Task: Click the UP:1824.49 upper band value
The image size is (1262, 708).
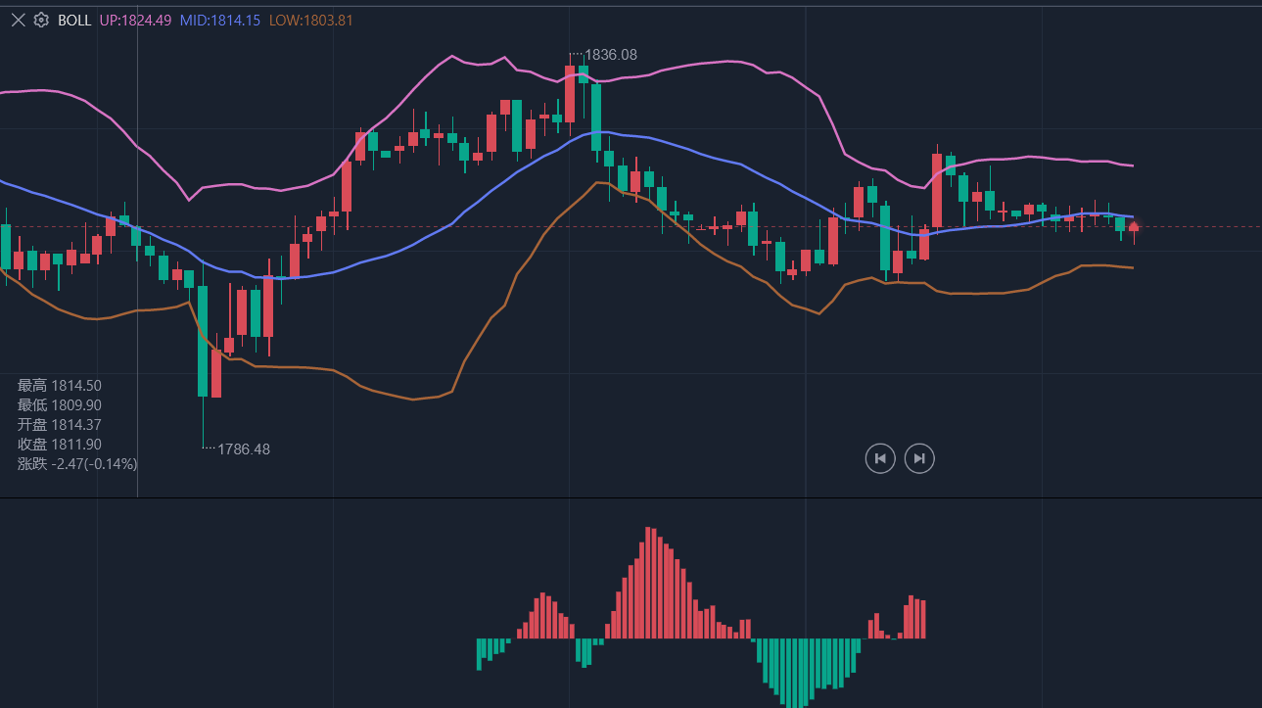Action: [x=136, y=21]
